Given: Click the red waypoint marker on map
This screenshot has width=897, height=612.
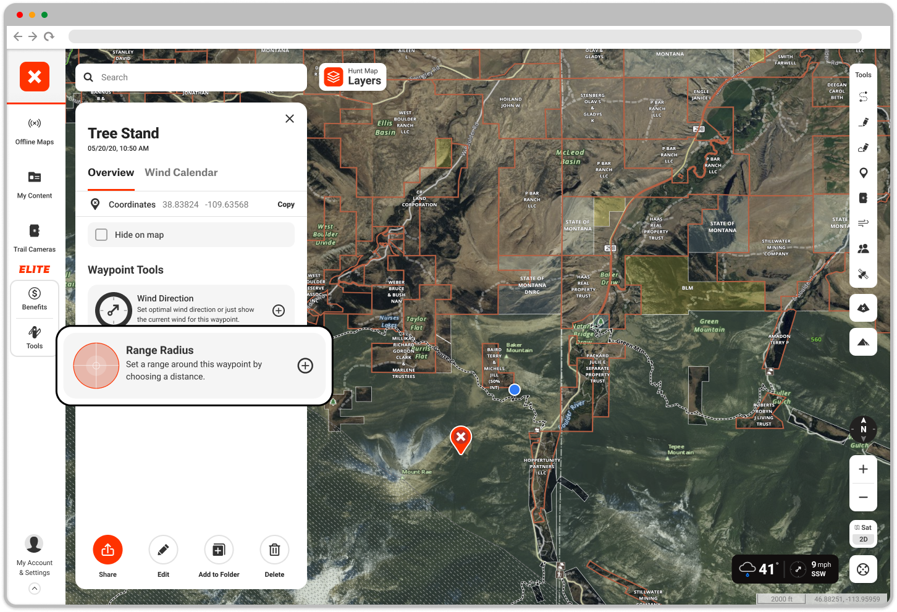Looking at the screenshot, I should coord(461,440).
